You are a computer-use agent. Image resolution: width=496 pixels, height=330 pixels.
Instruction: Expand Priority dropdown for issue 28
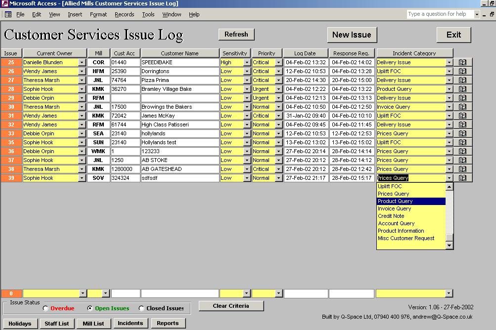[278, 89]
